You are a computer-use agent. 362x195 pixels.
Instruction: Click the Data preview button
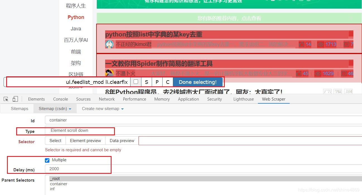pos(122,141)
